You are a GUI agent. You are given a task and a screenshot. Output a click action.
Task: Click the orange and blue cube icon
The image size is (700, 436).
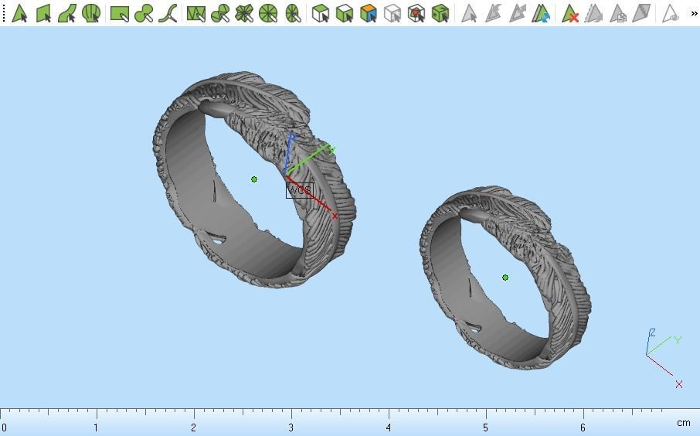(x=369, y=13)
